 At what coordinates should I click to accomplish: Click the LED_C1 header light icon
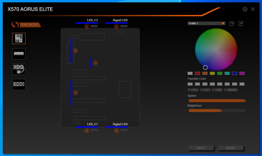[x=87, y=130]
